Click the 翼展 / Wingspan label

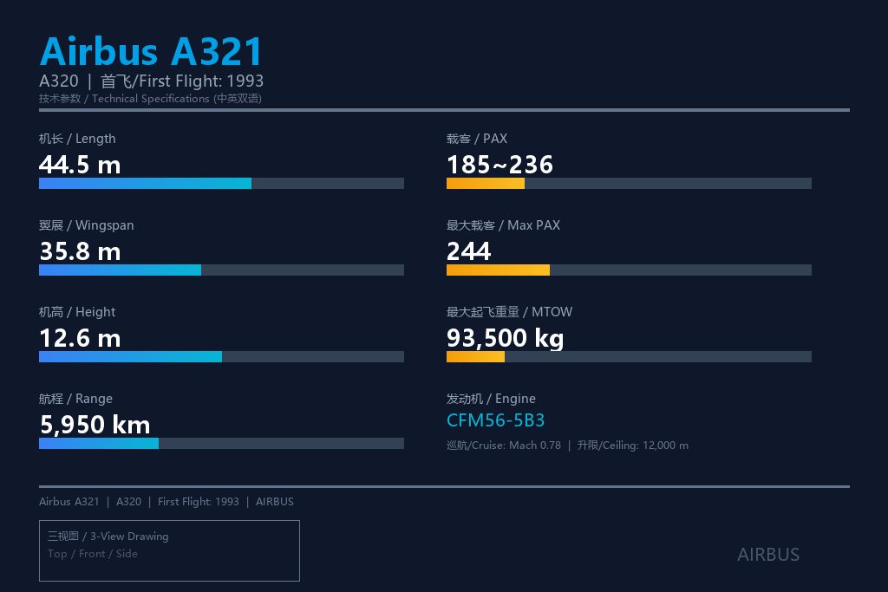click(x=86, y=225)
